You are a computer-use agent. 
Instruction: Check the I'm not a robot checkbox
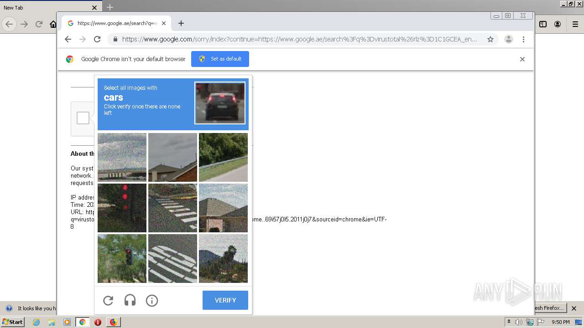83,118
